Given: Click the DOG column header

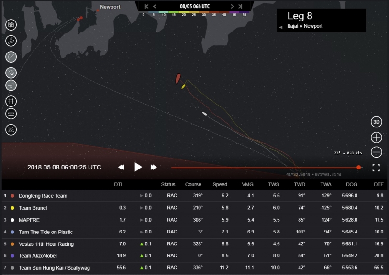Looking at the screenshot, I should [352, 184].
